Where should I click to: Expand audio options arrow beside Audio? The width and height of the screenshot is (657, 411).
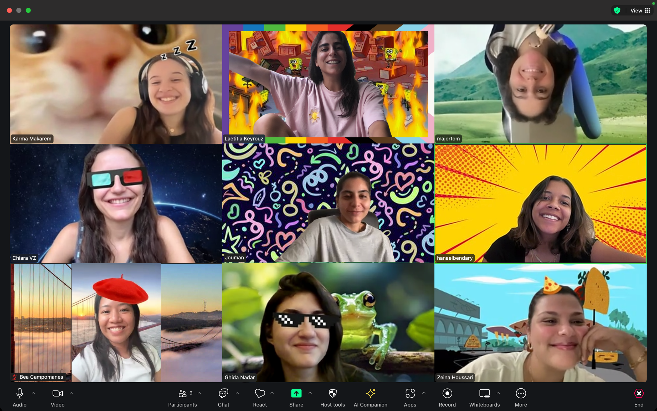click(x=33, y=393)
